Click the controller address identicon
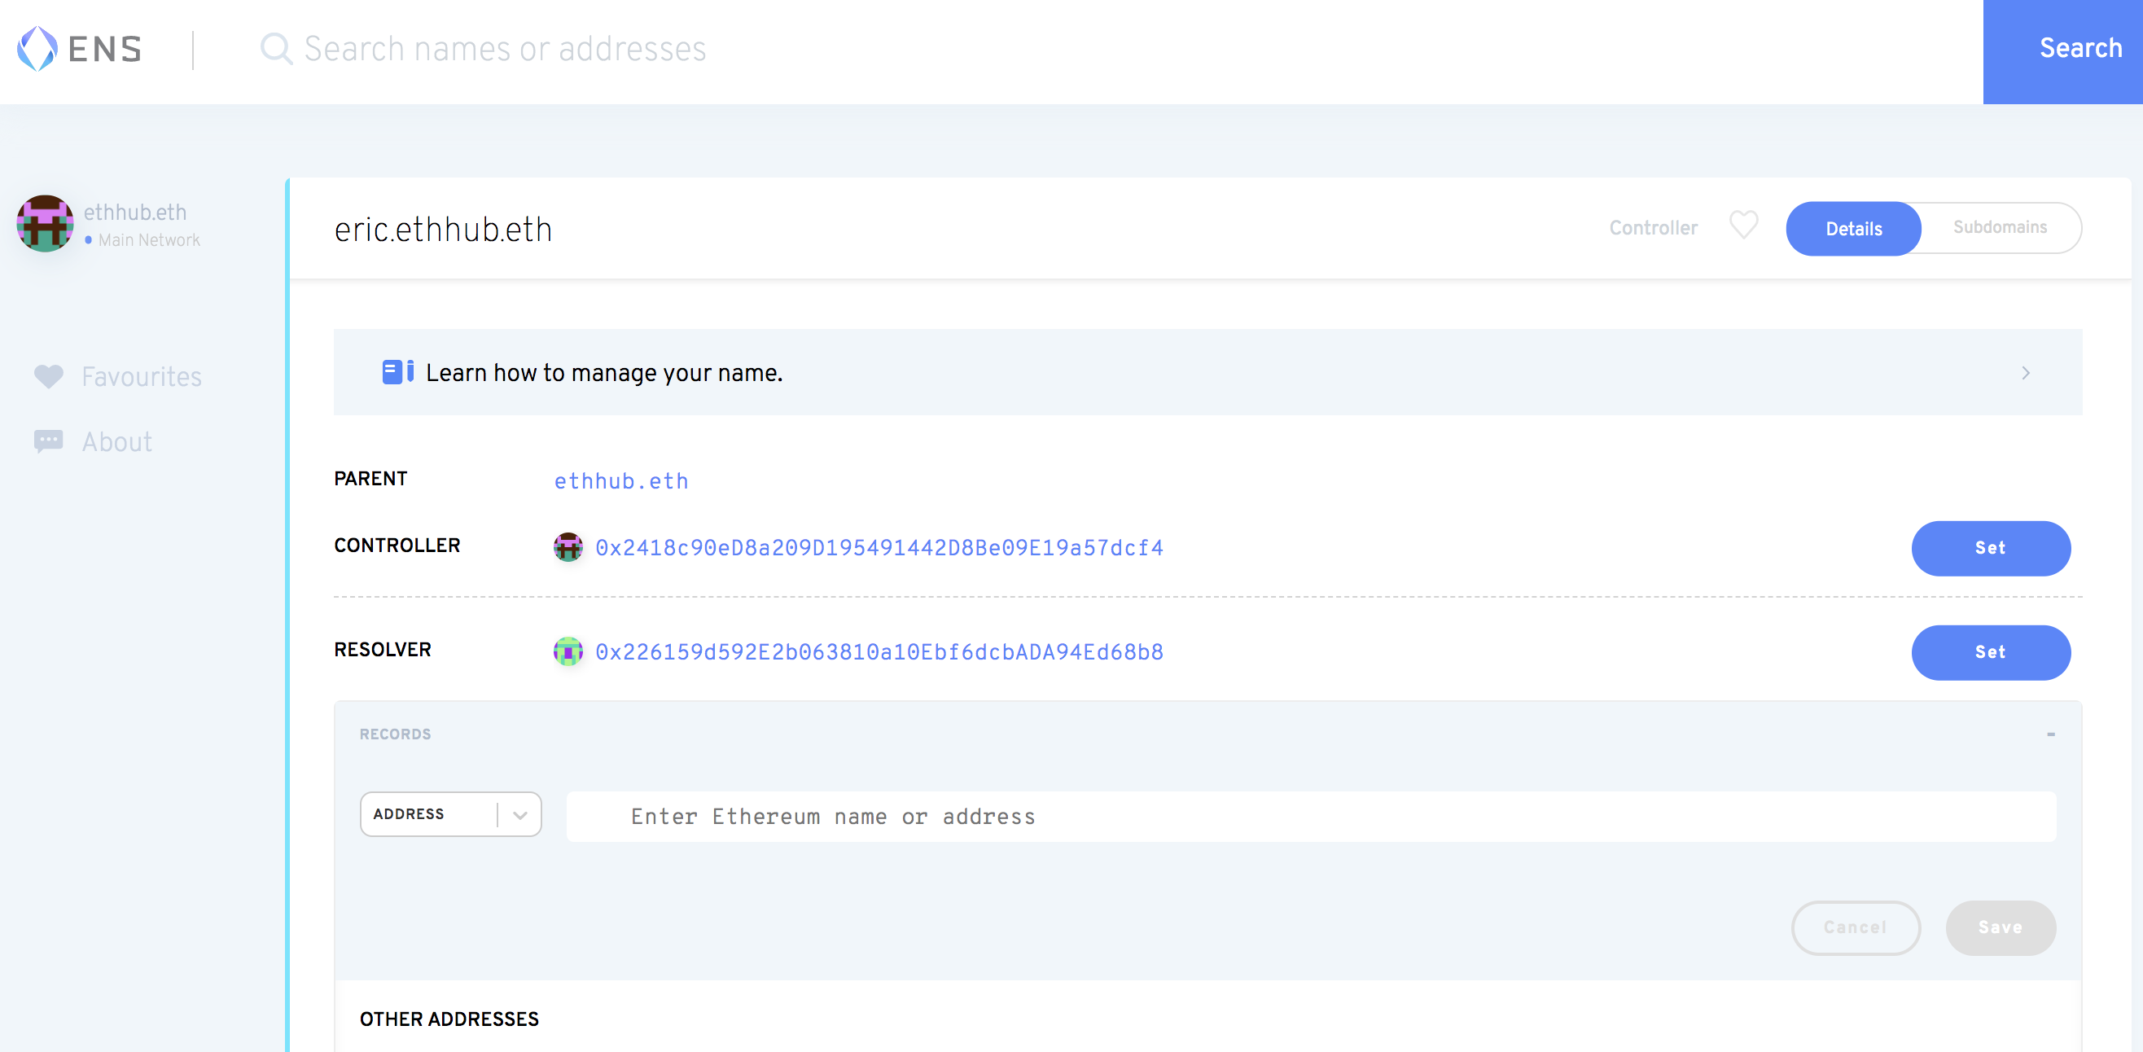2143x1052 pixels. 568,547
